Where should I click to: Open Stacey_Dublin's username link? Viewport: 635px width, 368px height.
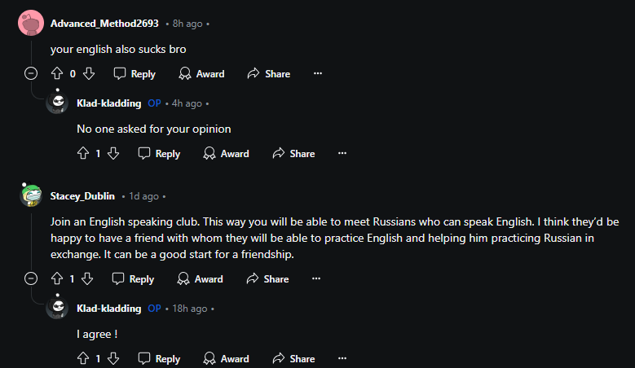(x=82, y=196)
